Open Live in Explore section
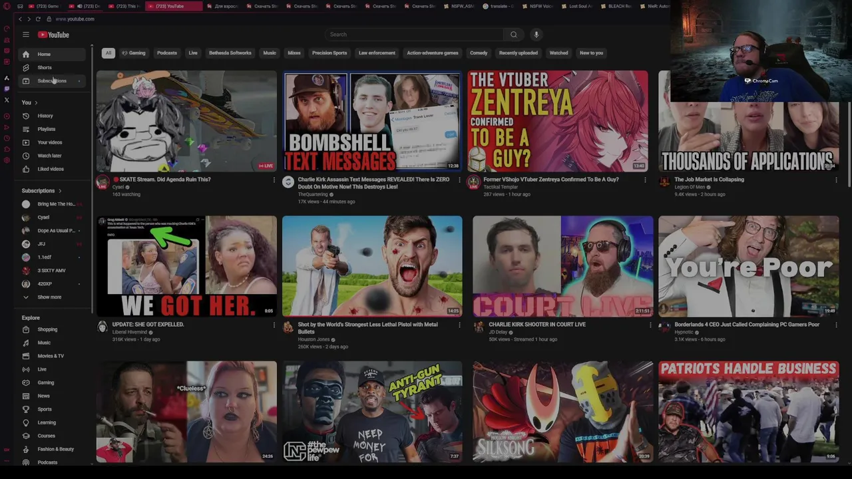The height and width of the screenshot is (479, 852). click(x=53, y=369)
